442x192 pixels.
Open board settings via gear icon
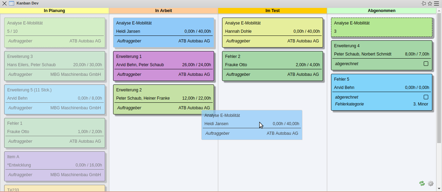click(431, 183)
